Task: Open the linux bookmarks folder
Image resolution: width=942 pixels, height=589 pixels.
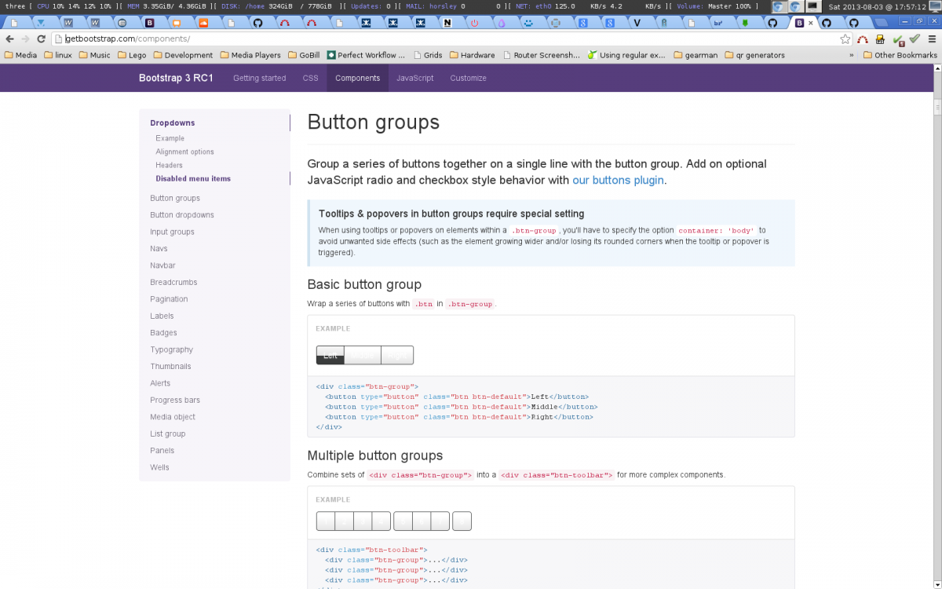Action: click(58, 55)
